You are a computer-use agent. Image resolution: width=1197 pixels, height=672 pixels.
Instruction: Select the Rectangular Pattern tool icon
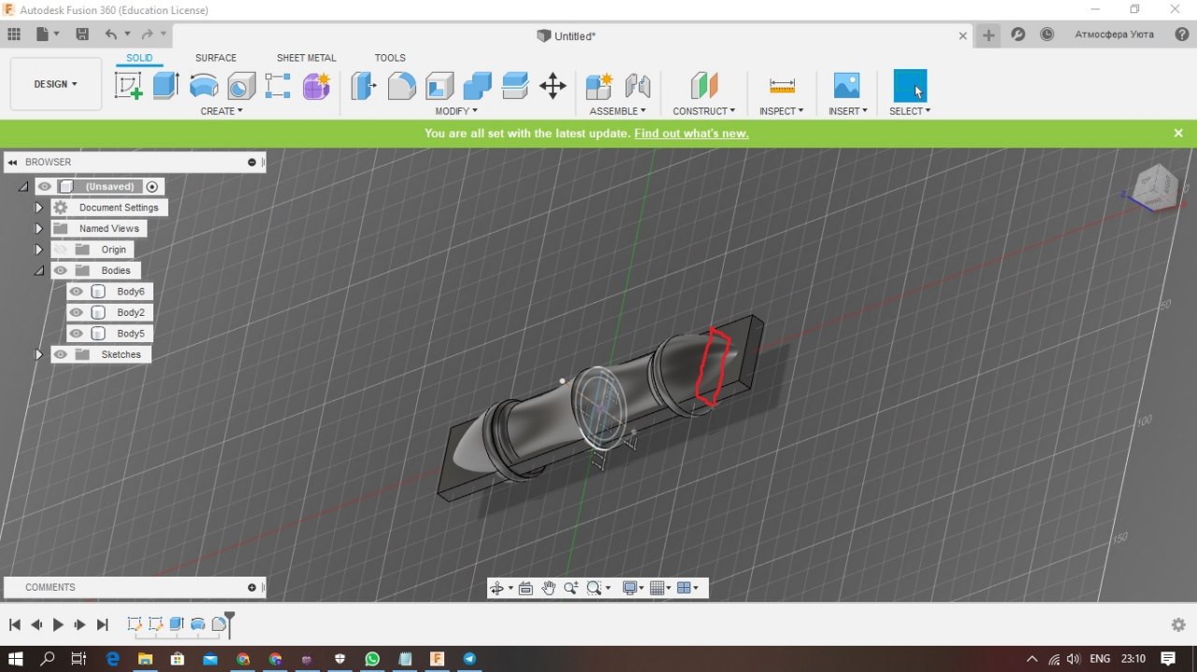278,86
